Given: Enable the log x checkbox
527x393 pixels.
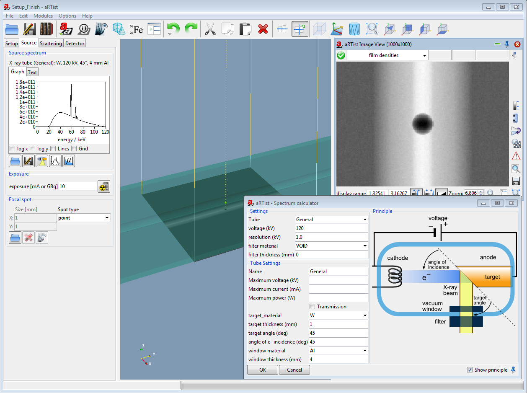Looking at the screenshot, I should pos(12,149).
